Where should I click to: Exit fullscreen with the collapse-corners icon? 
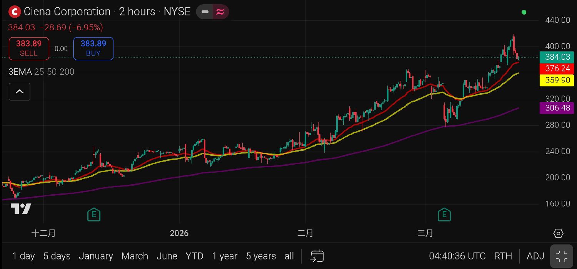562,256
